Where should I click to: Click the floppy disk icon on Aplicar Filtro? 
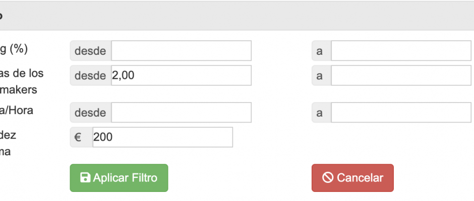pos(85,177)
